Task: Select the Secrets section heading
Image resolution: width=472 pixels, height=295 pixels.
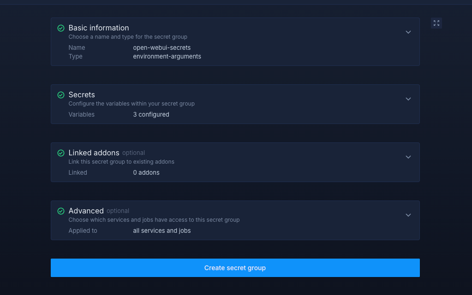Action: click(x=82, y=95)
